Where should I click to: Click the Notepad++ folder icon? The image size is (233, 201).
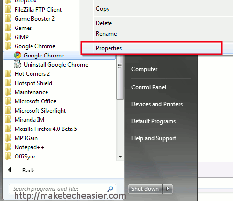[8, 147]
